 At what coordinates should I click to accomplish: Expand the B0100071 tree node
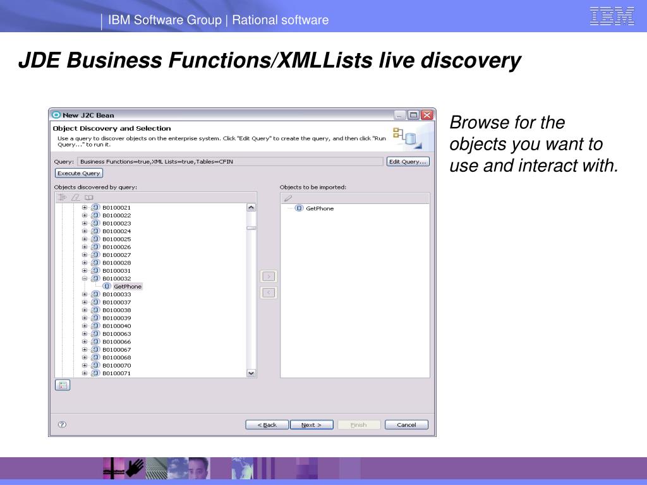85,373
